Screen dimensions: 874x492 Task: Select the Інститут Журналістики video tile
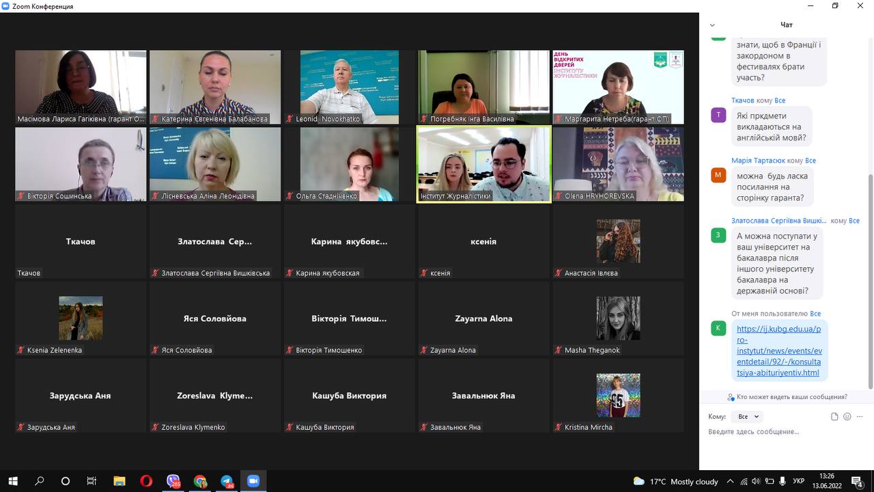point(483,164)
